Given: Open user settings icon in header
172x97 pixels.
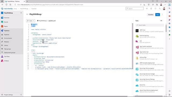Looking at the screenshot, I should (160, 9).
